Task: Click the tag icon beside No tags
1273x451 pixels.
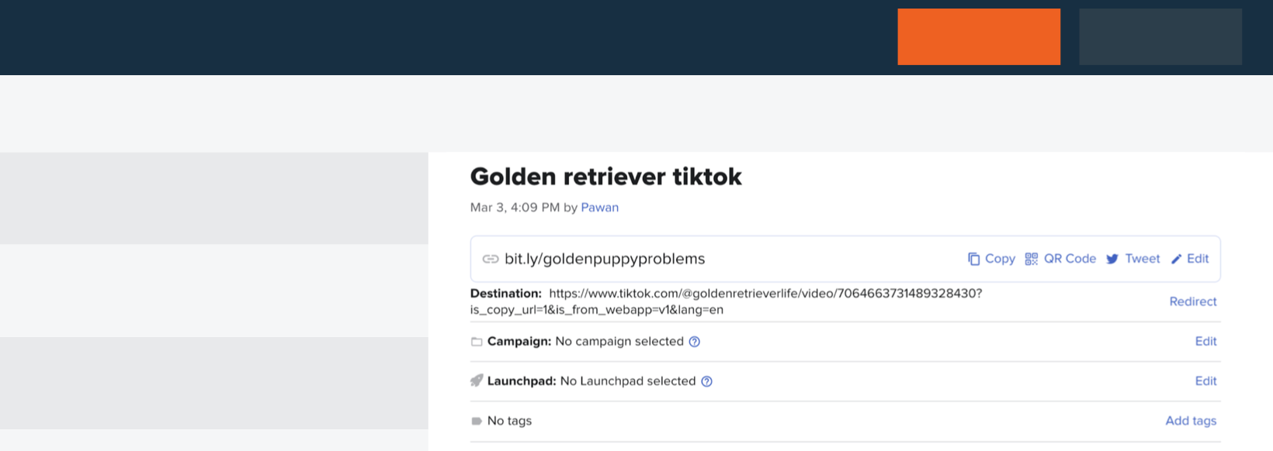Action: (x=477, y=421)
